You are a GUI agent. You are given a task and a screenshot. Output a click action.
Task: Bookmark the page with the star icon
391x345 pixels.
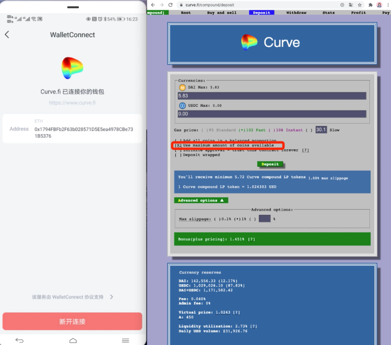point(360,5)
